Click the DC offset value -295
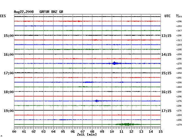Screen dimensions: 183x139 click(179, 50)
